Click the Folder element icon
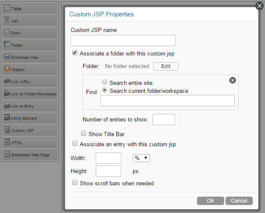Screen dimensions: 265x213 pos(7,45)
